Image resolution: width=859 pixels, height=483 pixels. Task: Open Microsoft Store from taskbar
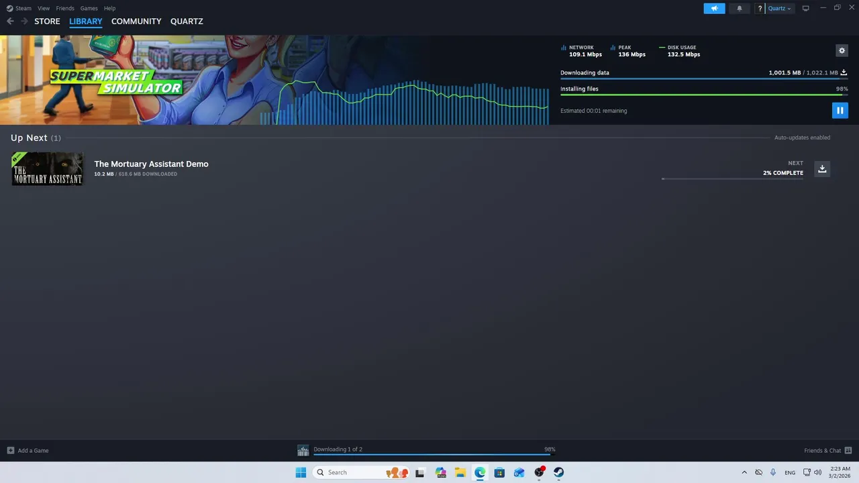(x=499, y=472)
